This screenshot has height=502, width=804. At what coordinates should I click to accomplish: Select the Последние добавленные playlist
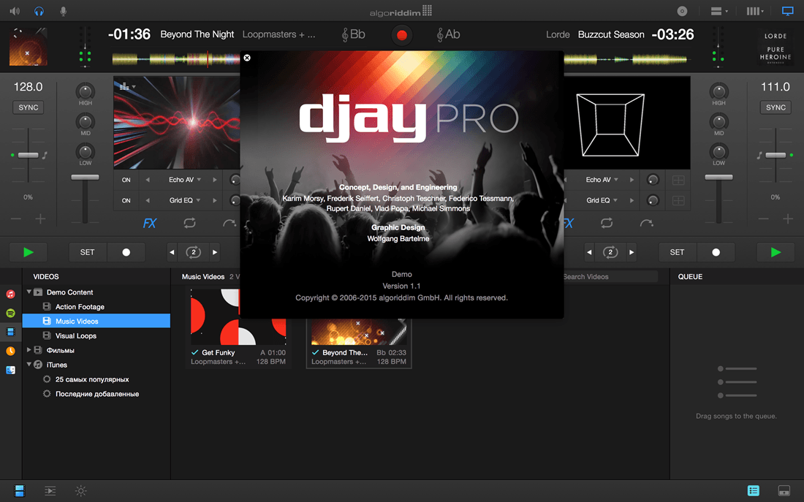[96, 394]
